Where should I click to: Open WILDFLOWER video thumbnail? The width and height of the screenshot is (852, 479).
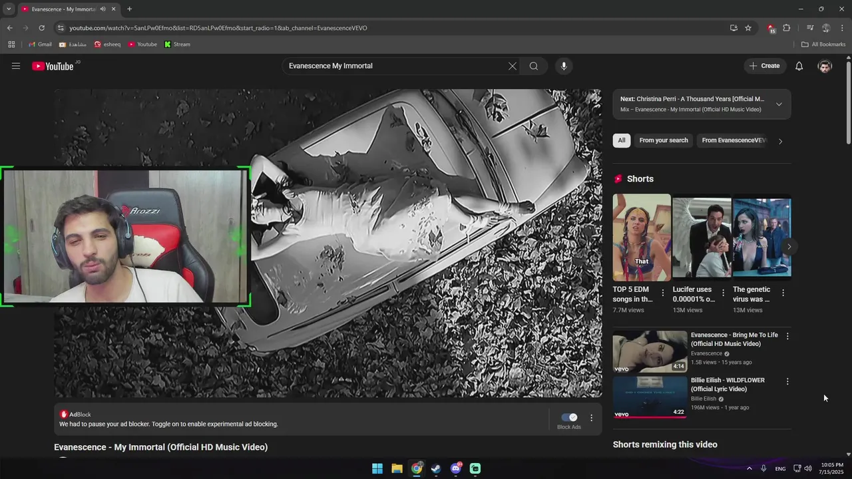pos(650,397)
